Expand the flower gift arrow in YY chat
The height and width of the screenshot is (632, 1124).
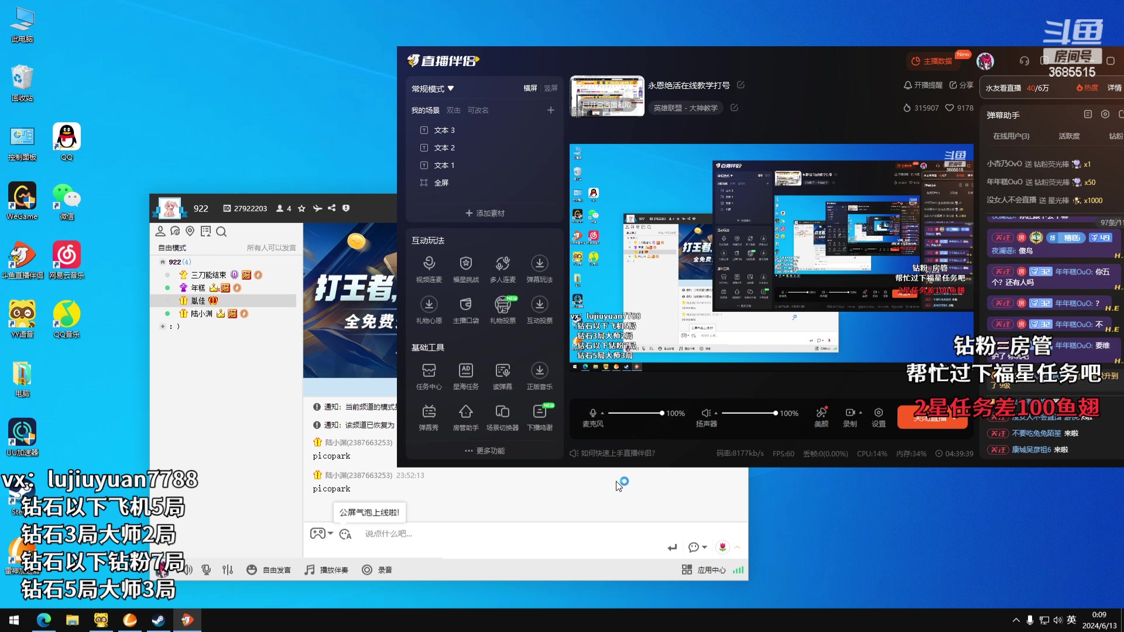pyautogui.click(x=738, y=547)
